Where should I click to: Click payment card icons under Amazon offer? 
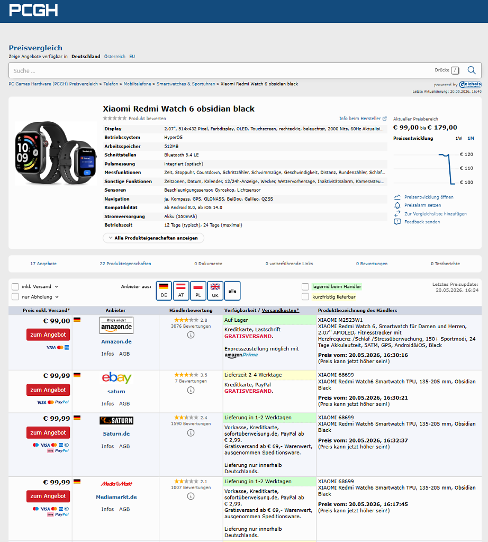tap(58, 347)
